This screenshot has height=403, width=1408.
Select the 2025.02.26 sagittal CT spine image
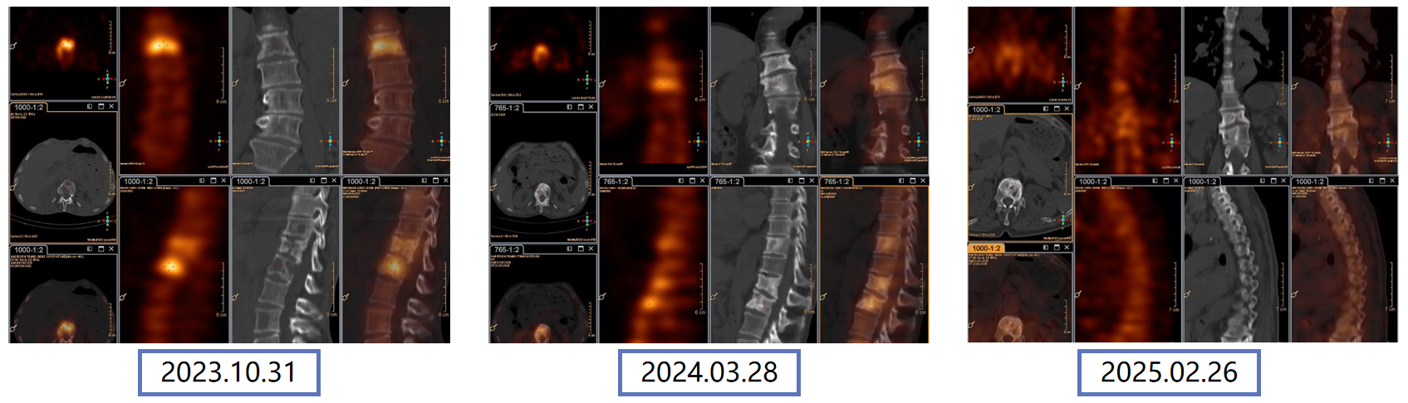[x=1236, y=265]
